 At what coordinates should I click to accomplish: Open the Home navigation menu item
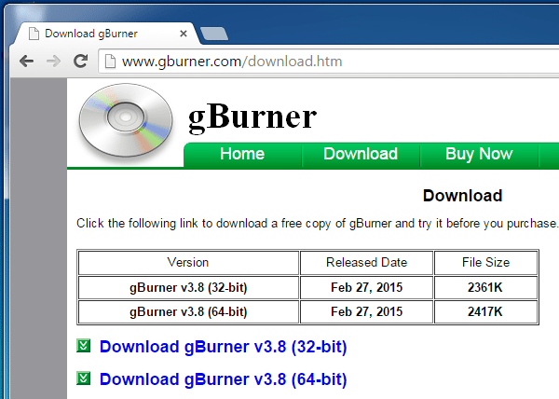[x=242, y=154]
